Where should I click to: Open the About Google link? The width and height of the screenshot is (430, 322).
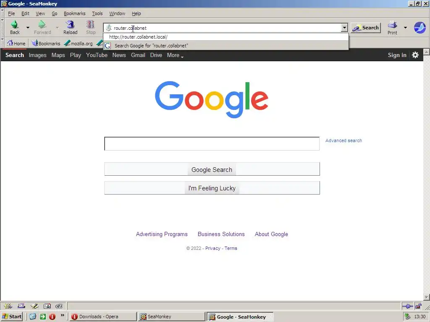pos(272,234)
